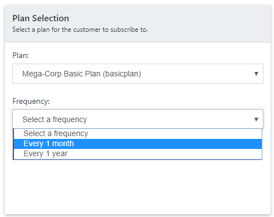Click the word year in last option

coord(60,154)
